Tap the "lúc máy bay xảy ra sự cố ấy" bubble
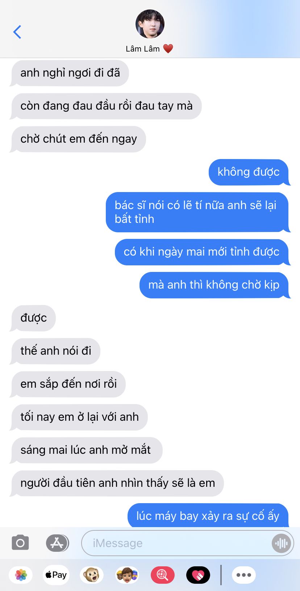The width and height of the screenshot is (300, 591). click(x=208, y=515)
